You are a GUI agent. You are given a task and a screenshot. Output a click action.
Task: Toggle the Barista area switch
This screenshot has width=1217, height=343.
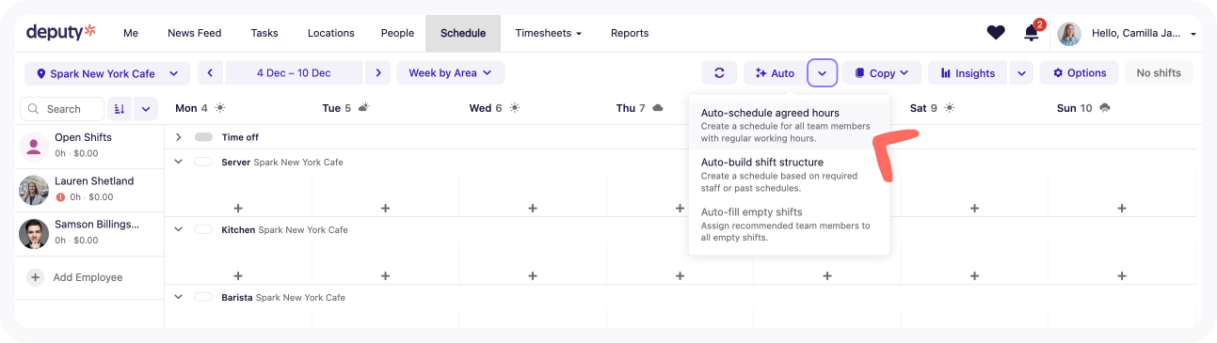[203, 297]
